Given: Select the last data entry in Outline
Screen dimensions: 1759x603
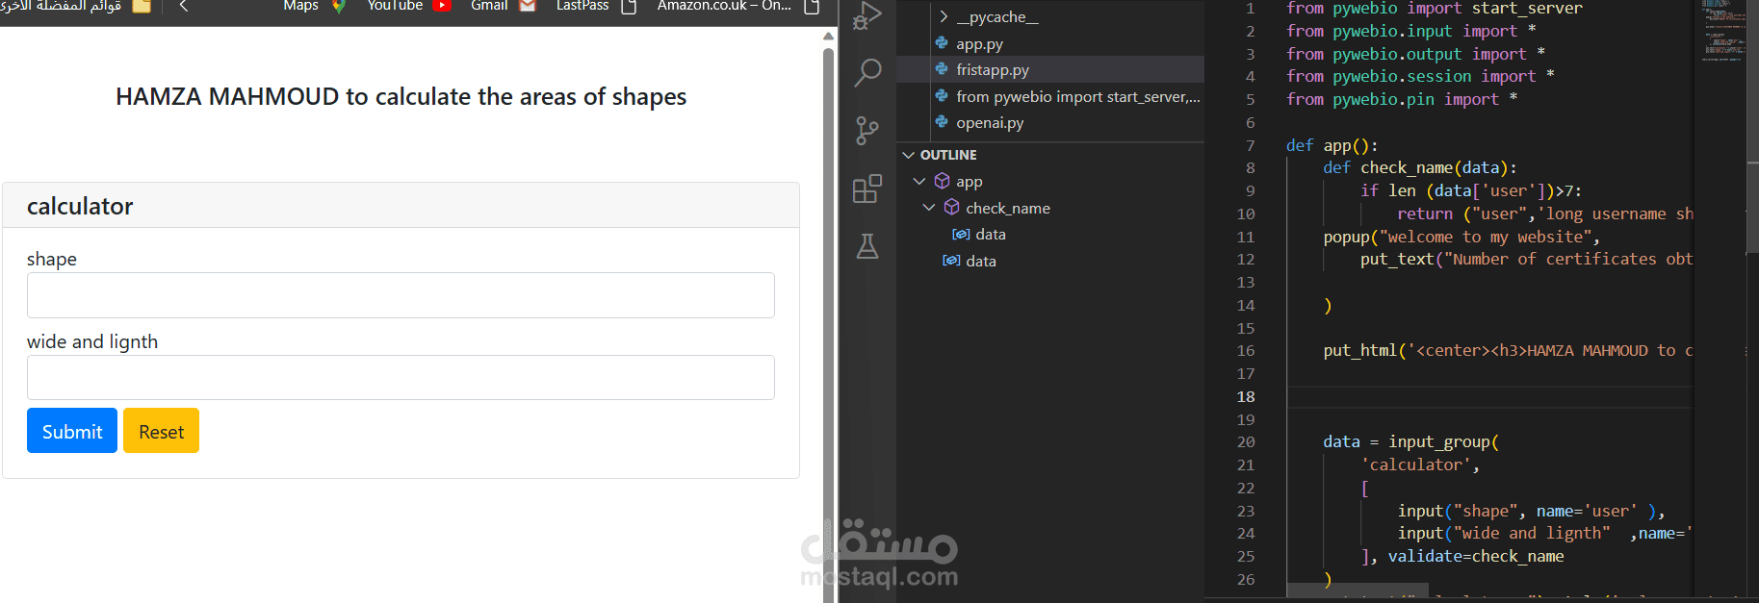Looking at the screenshot, I should tap(981, 261).
